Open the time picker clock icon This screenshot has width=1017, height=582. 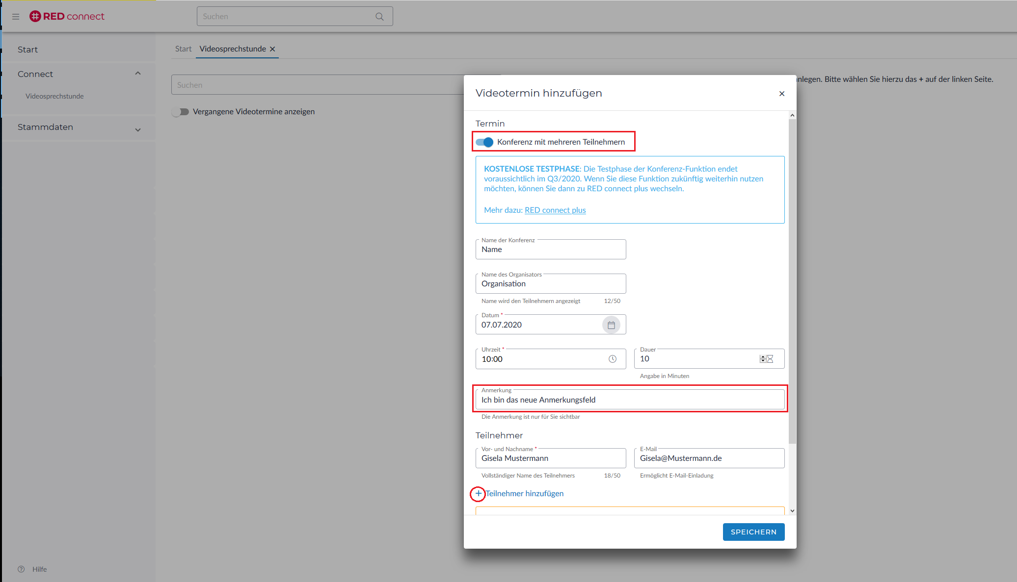click(613, 359)
